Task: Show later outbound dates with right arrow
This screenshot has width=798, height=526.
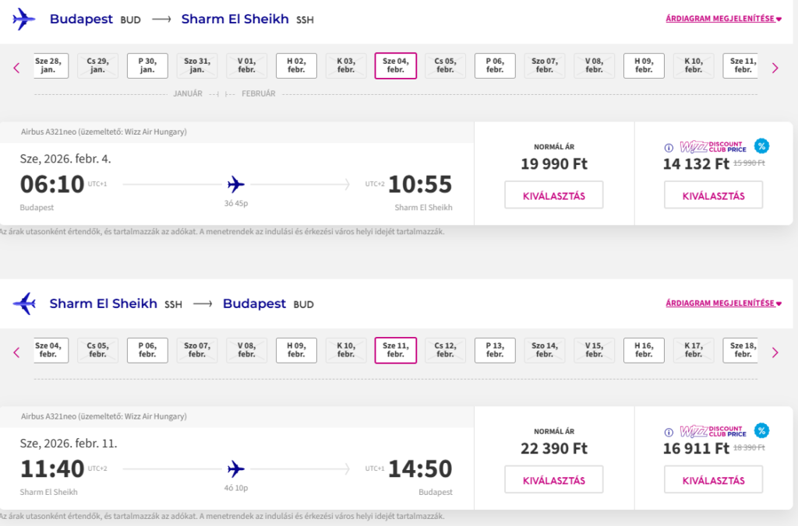Action: [775, 68]
